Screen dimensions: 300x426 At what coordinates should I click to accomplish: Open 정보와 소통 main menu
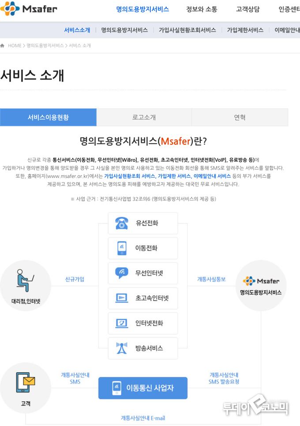point(202,9)
